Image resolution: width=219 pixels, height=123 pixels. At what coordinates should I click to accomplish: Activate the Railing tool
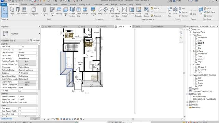point(93,11)
